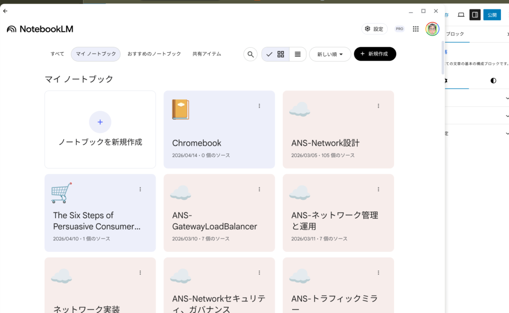
Task: Switch to grid view layout
Action: (281, 54)
